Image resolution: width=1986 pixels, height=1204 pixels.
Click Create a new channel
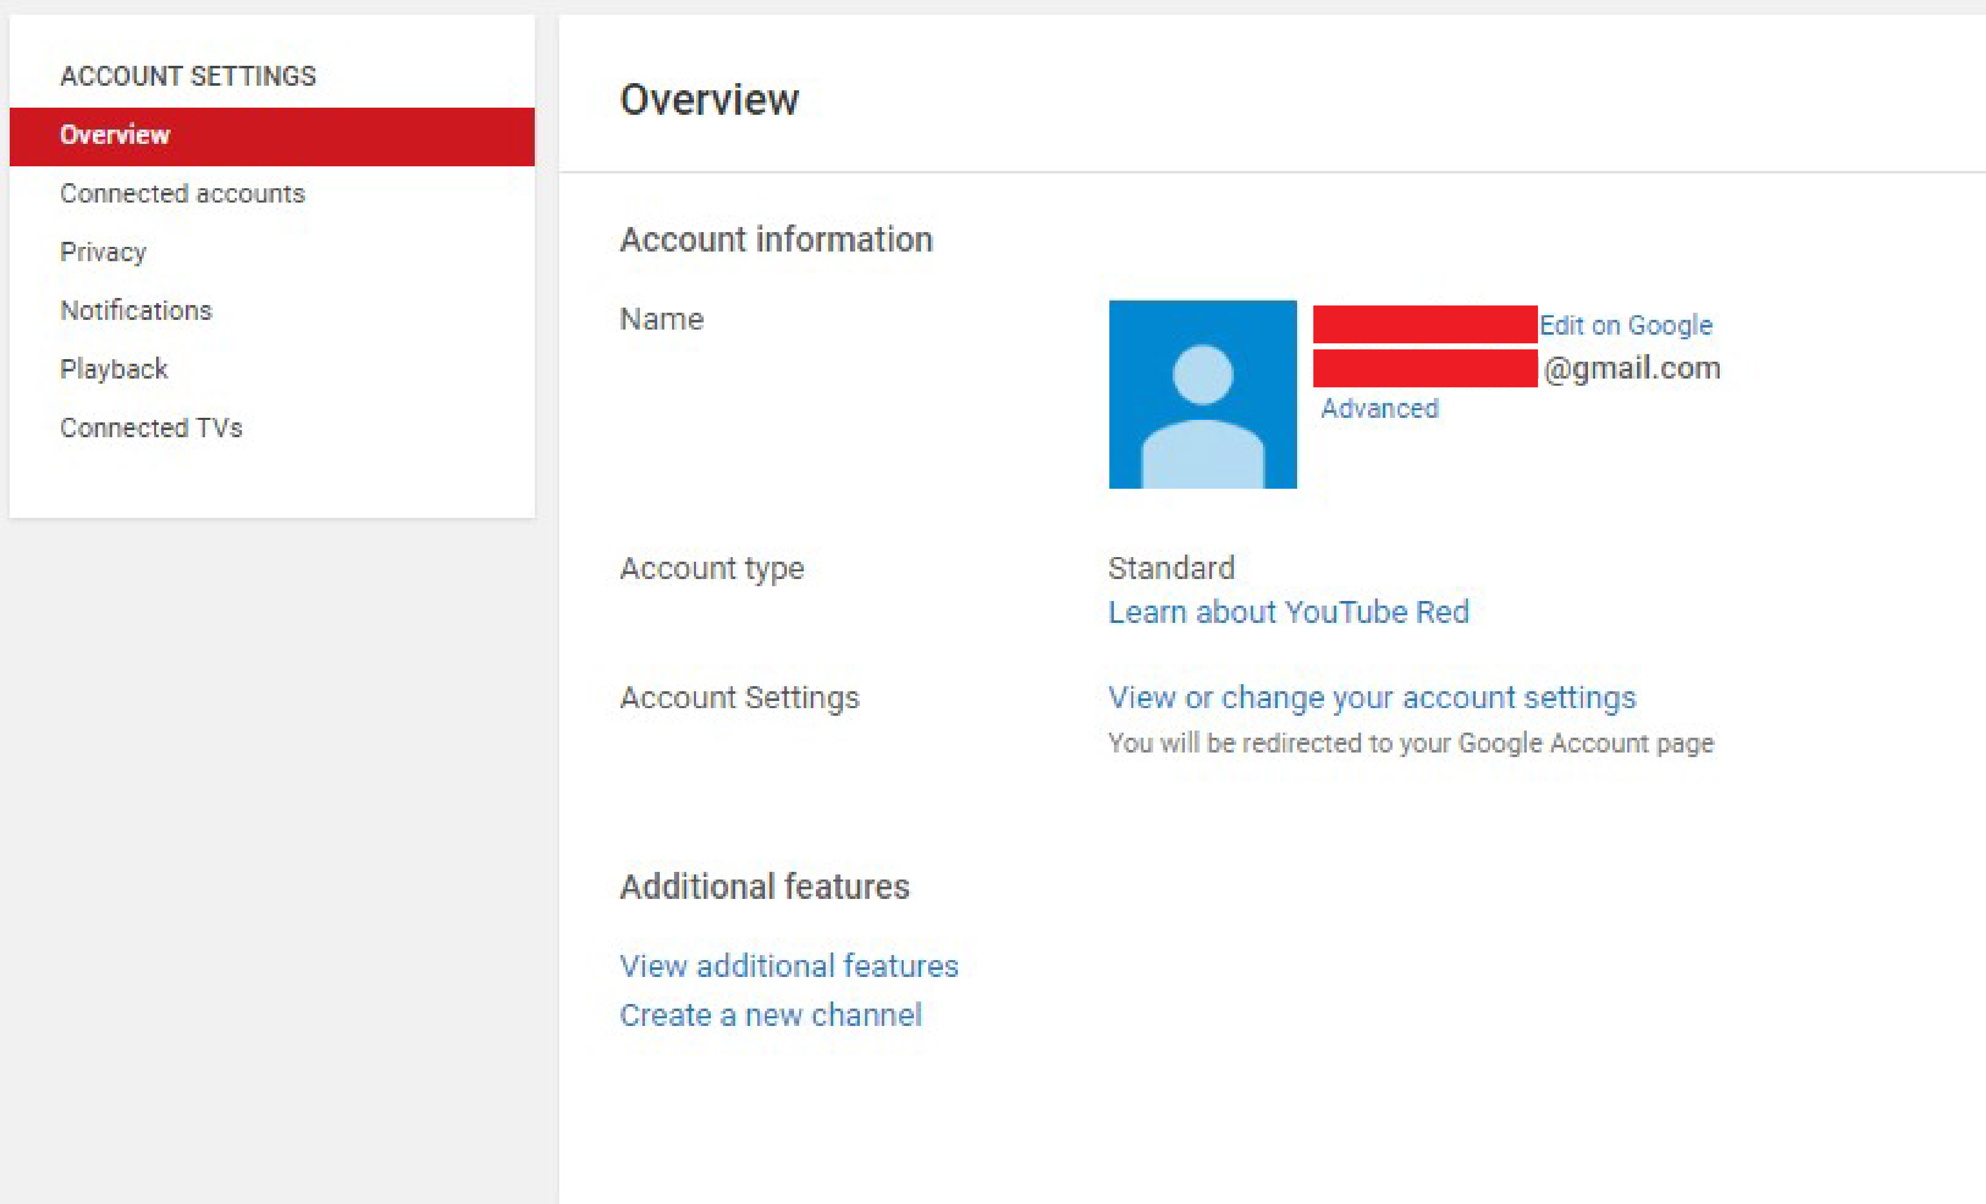click(x=771, y=1015)
